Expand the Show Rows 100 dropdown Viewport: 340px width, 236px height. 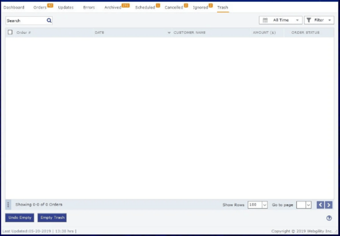pyautogui.click(x=264, y=205)
